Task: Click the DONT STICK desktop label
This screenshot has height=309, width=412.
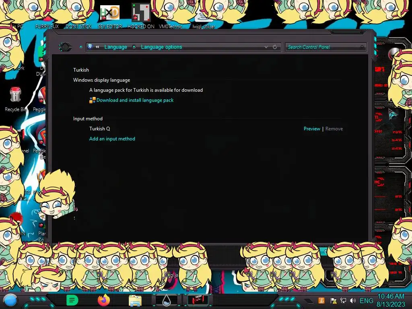Action: tap(78, 27)
